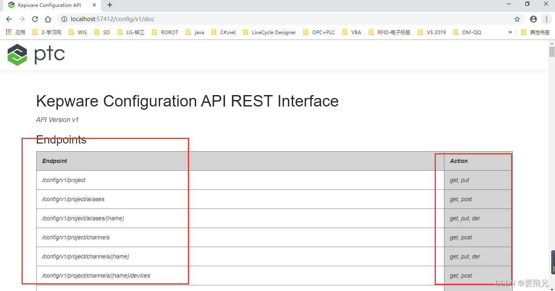Open the Chrome three-dot menu
The height and width of the screenshot is (291, 555).
click(546, 19)
